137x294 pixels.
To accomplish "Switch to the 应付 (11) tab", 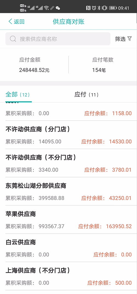I will [x=86, y=95].
